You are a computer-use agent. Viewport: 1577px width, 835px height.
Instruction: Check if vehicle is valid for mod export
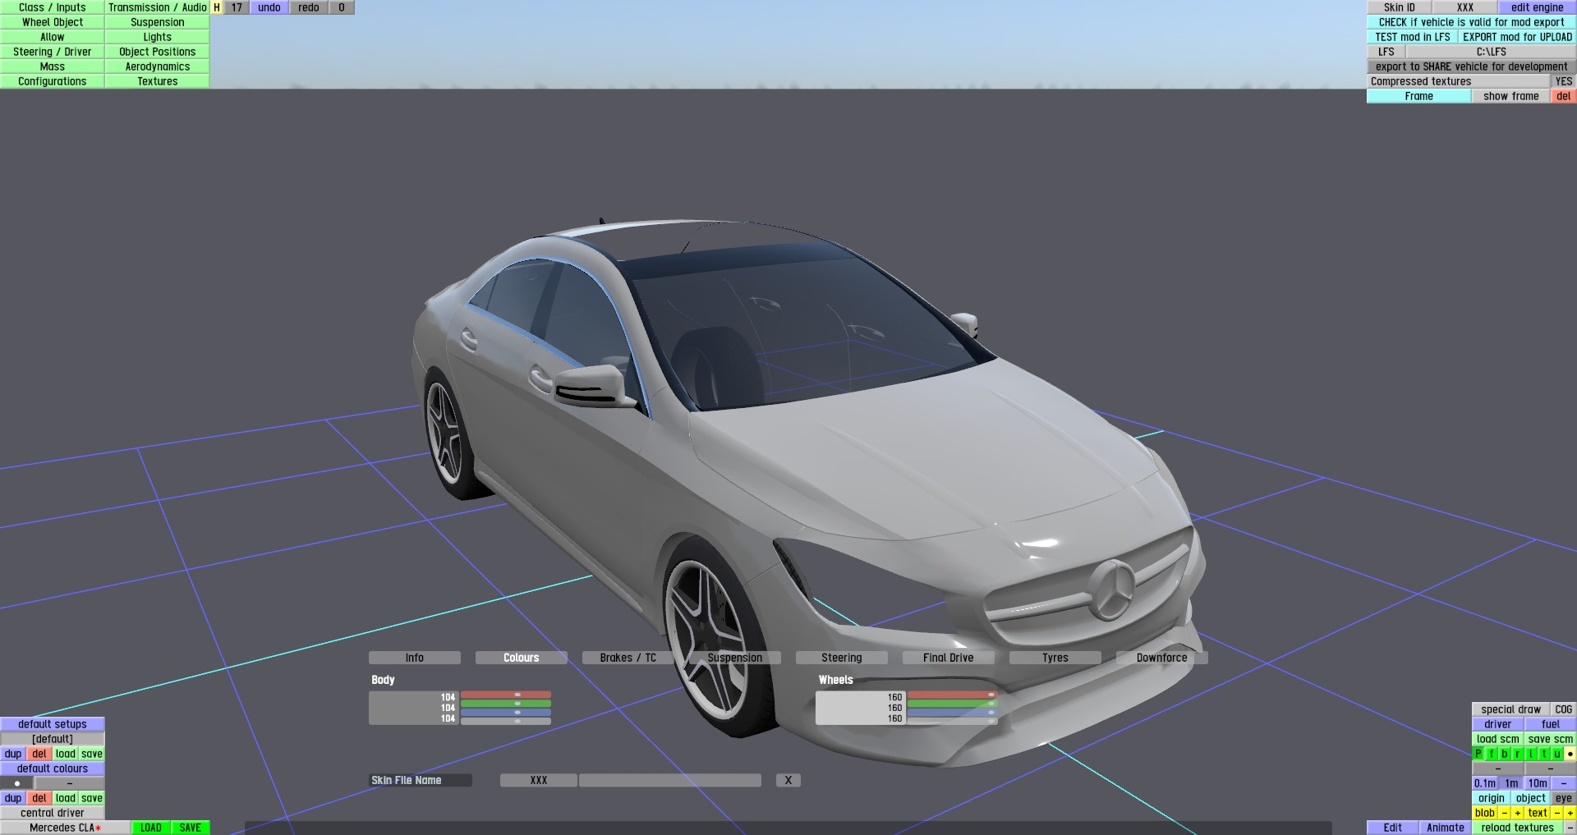pos(1472,22)
